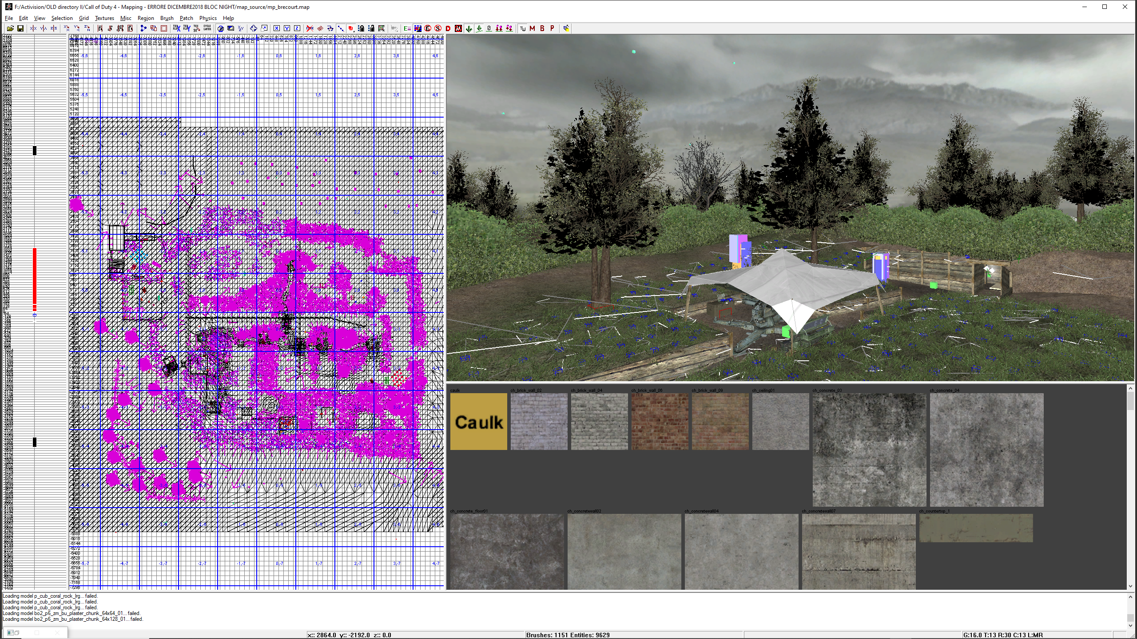
Task: Click the TEX FLIP X toolbar icon
Action: pyautogui.click(x=177, y=28)
